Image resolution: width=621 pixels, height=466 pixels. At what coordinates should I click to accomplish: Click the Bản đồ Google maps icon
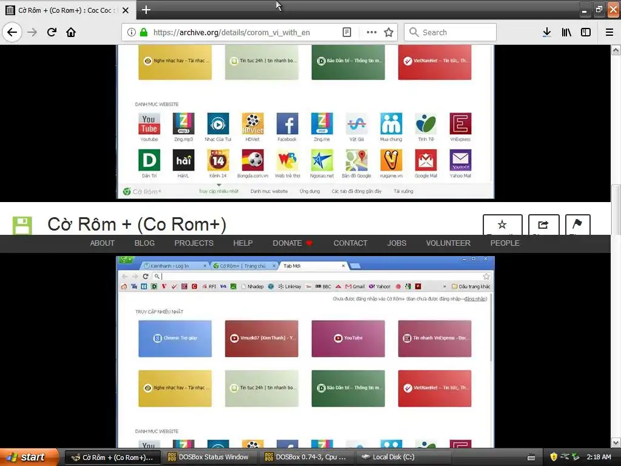pyautogui.click(x=357, y=160)
